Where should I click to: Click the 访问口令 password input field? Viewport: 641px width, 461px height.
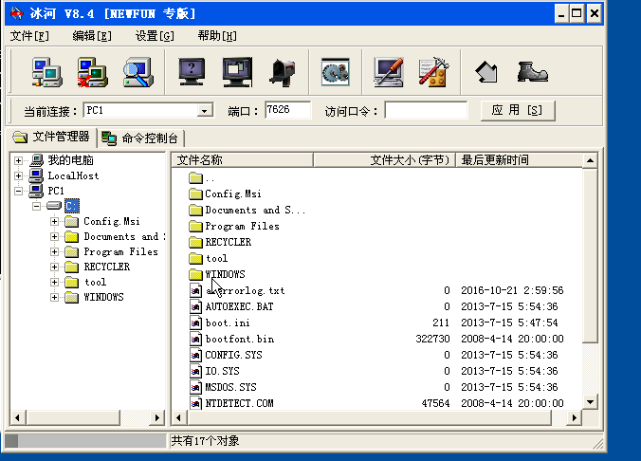tap(426, 110)
